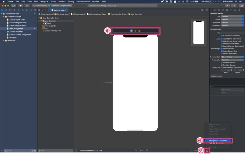Screen dimensions: 245x155
Task: Enable Hide Bottom Bar on Push
Action: [222, 41]
